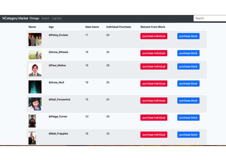Click value 17 in @Petey_Cruiser row

tap(86, 35)
